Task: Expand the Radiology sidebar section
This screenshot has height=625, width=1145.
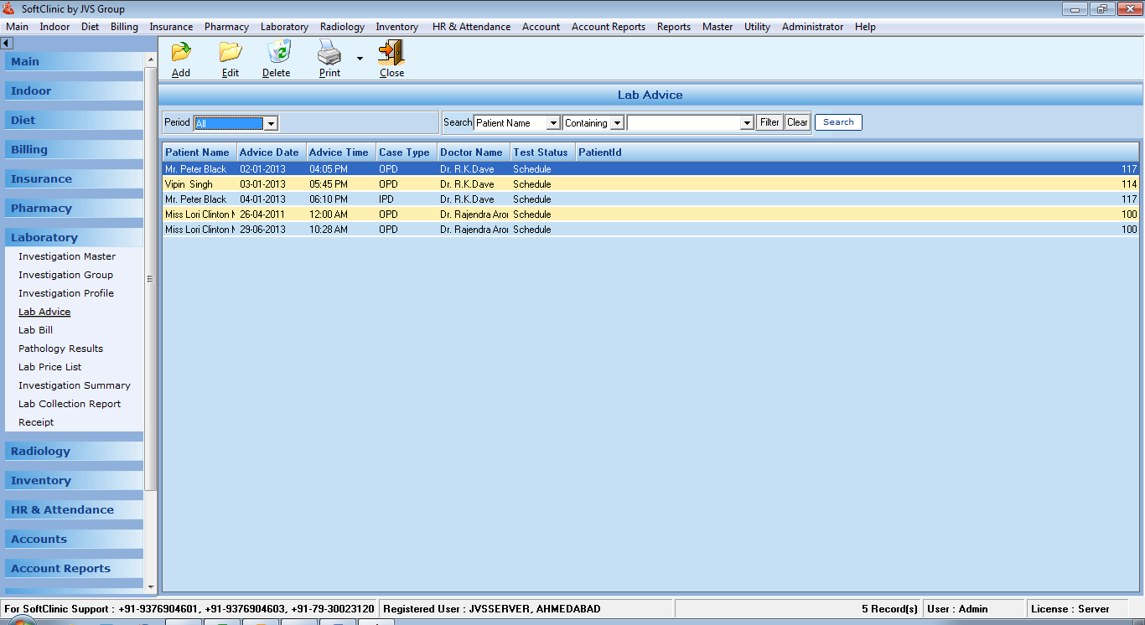Action: [x=41, y=451]
